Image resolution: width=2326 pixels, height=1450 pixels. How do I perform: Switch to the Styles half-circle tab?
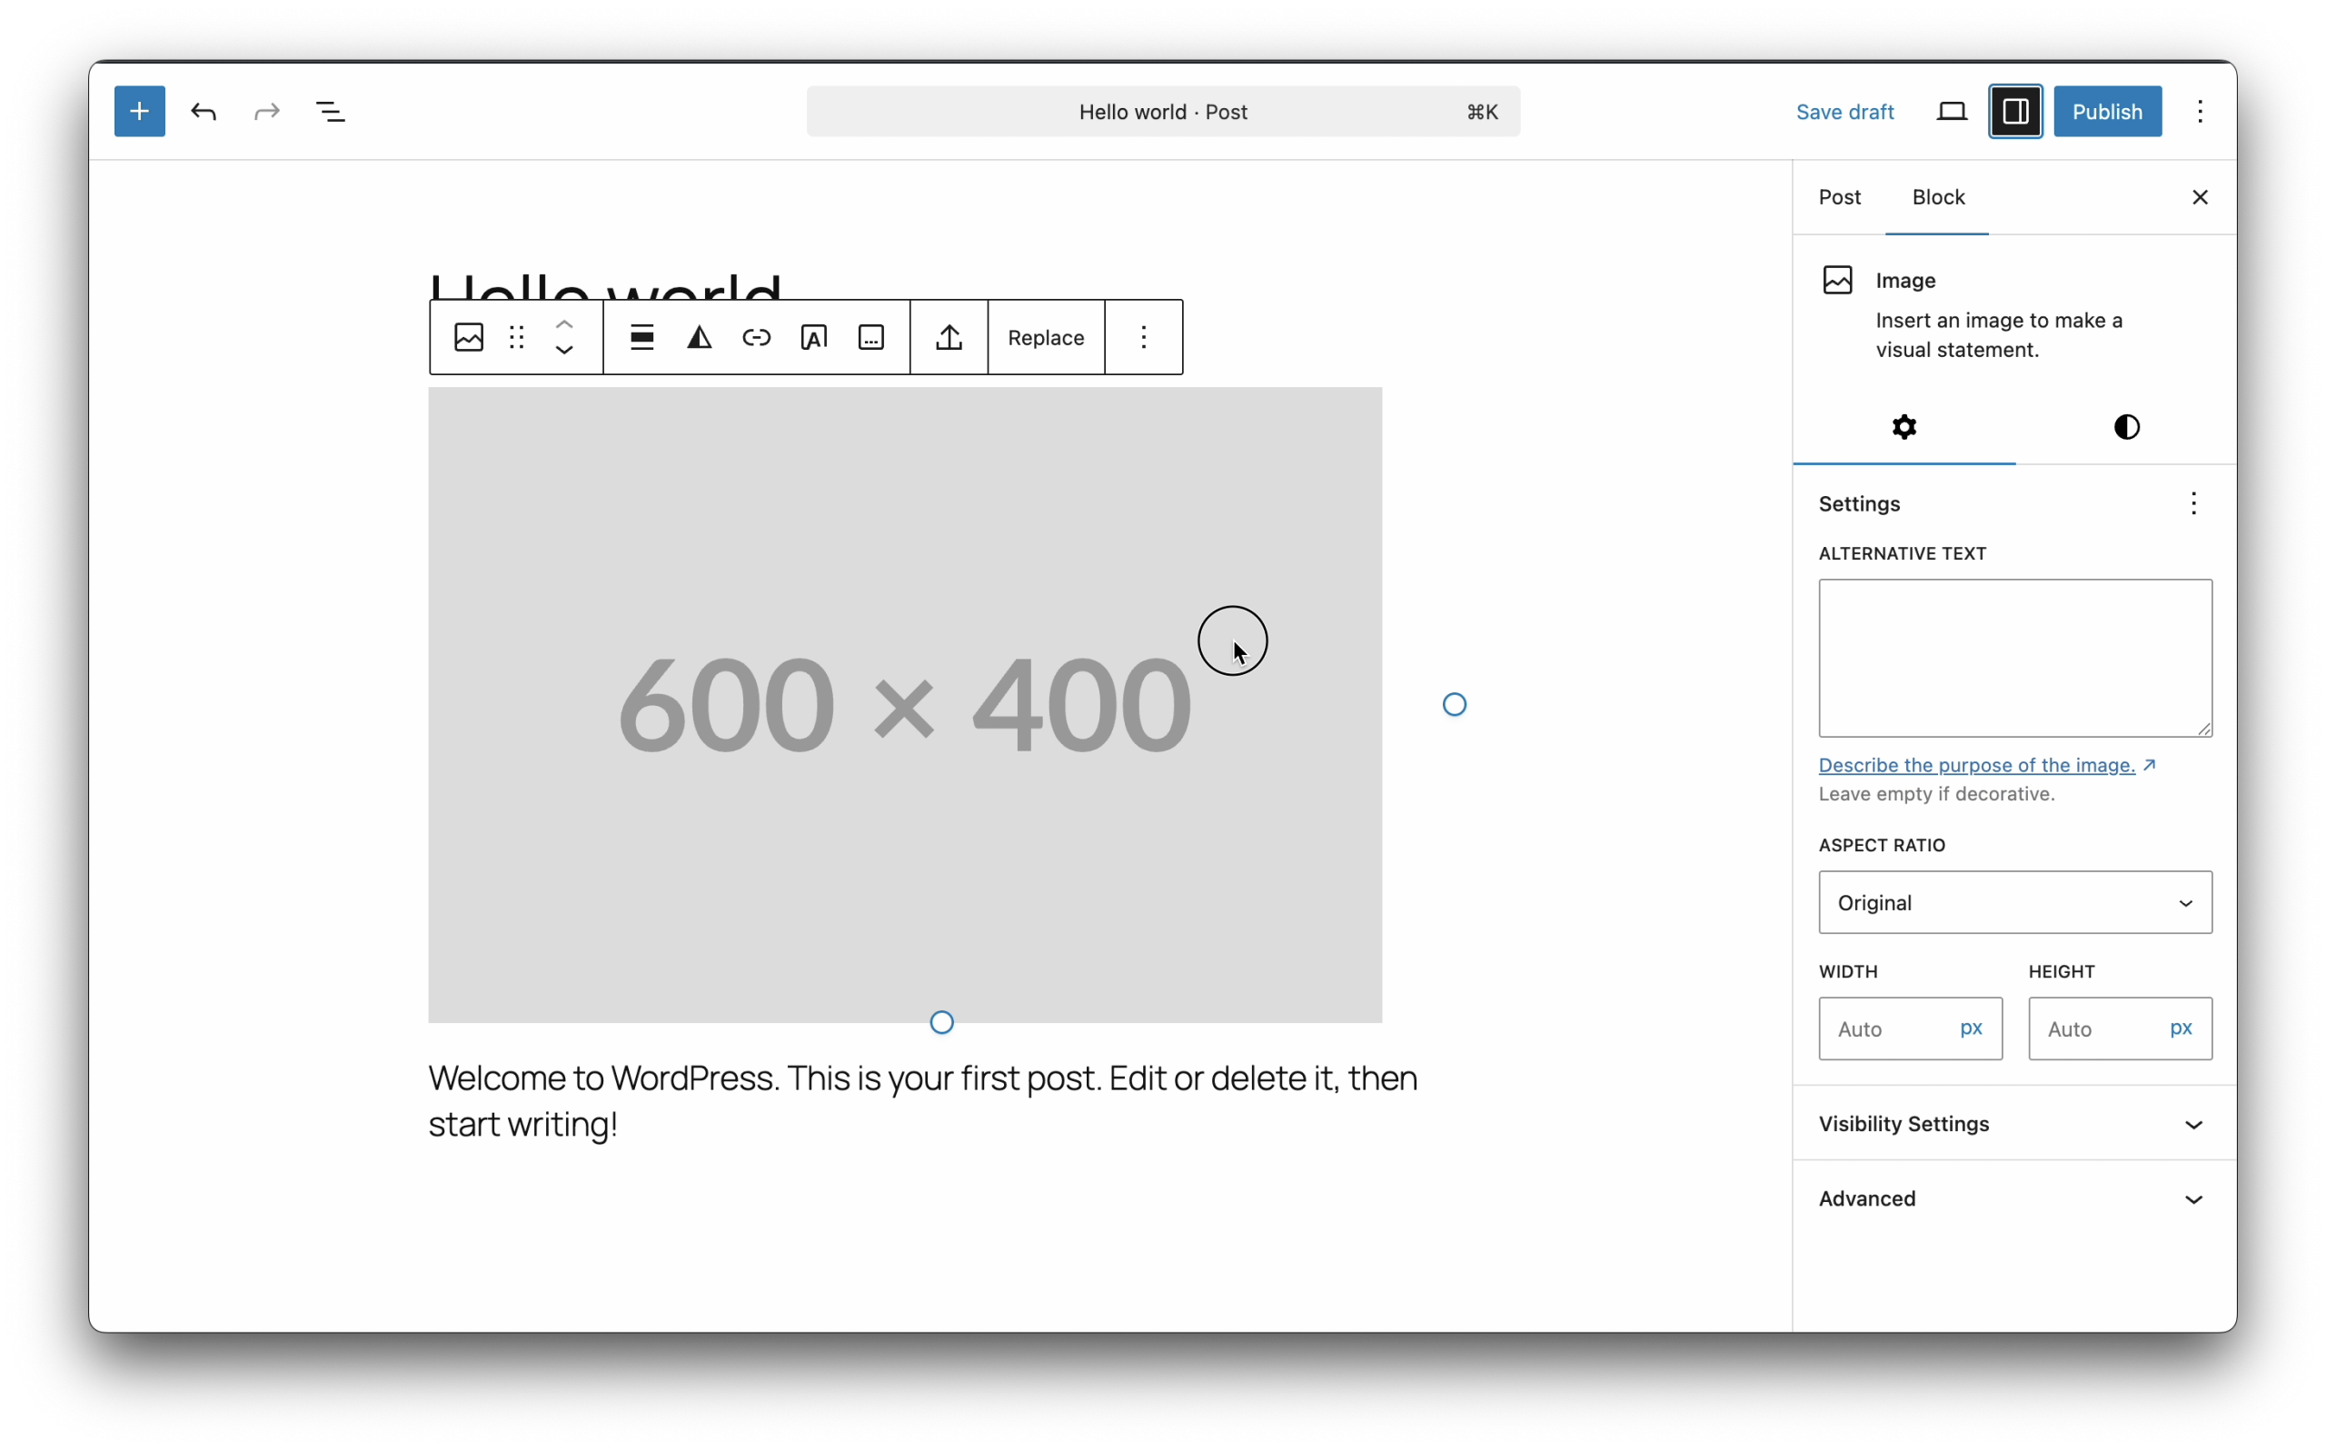pyautogui.click(x=2125, y=427)
